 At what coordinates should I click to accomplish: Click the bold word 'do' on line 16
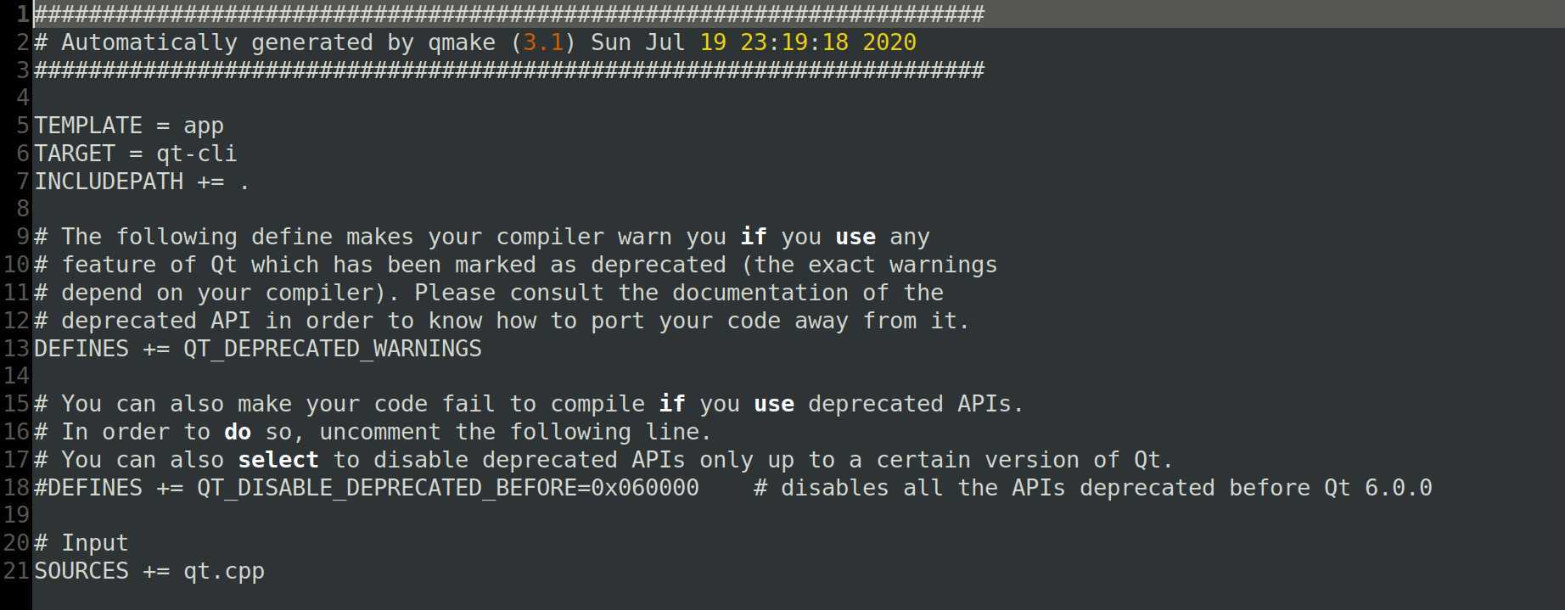pos(238,432)
